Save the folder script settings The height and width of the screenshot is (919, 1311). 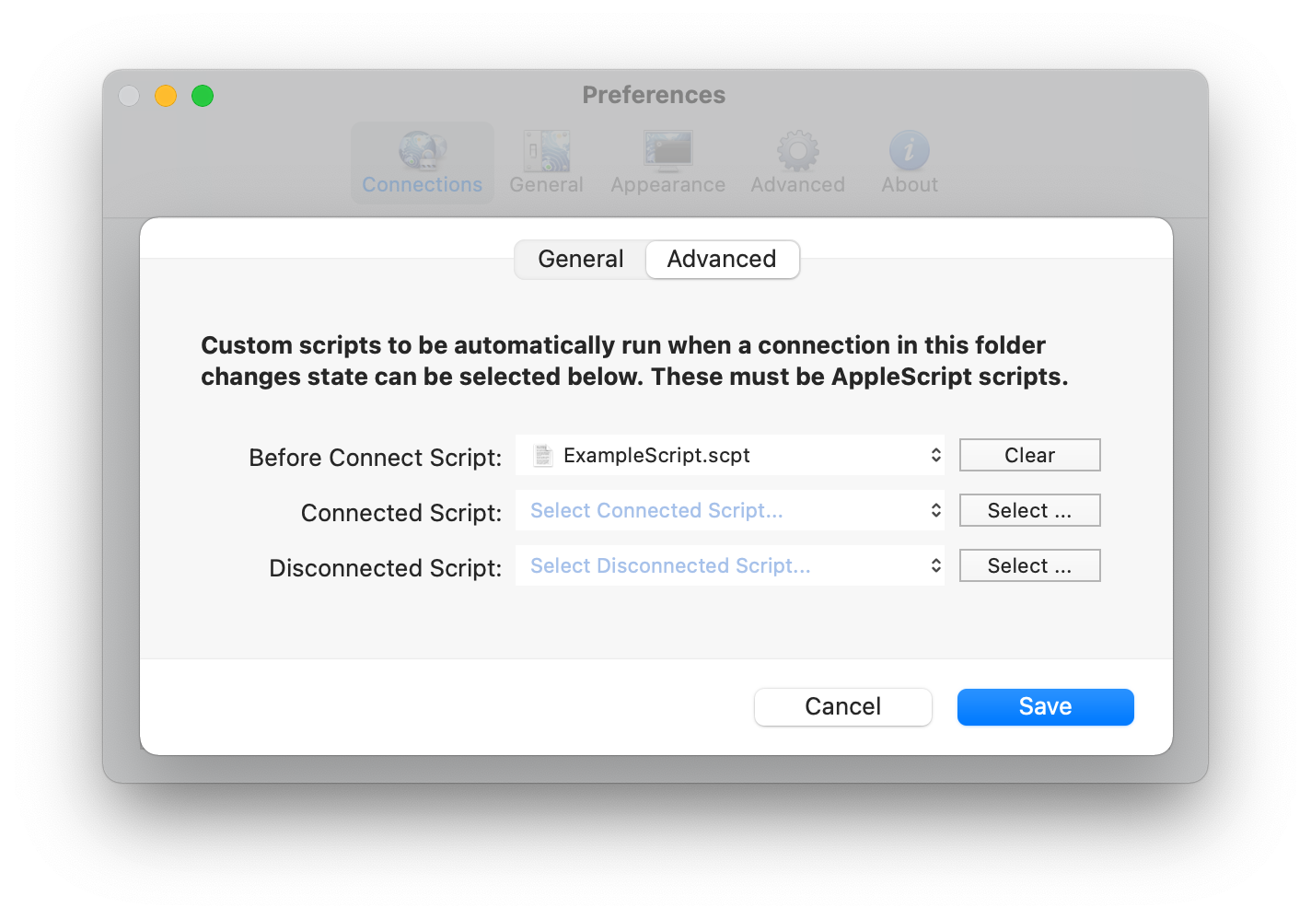click(x=1045, y=706)
